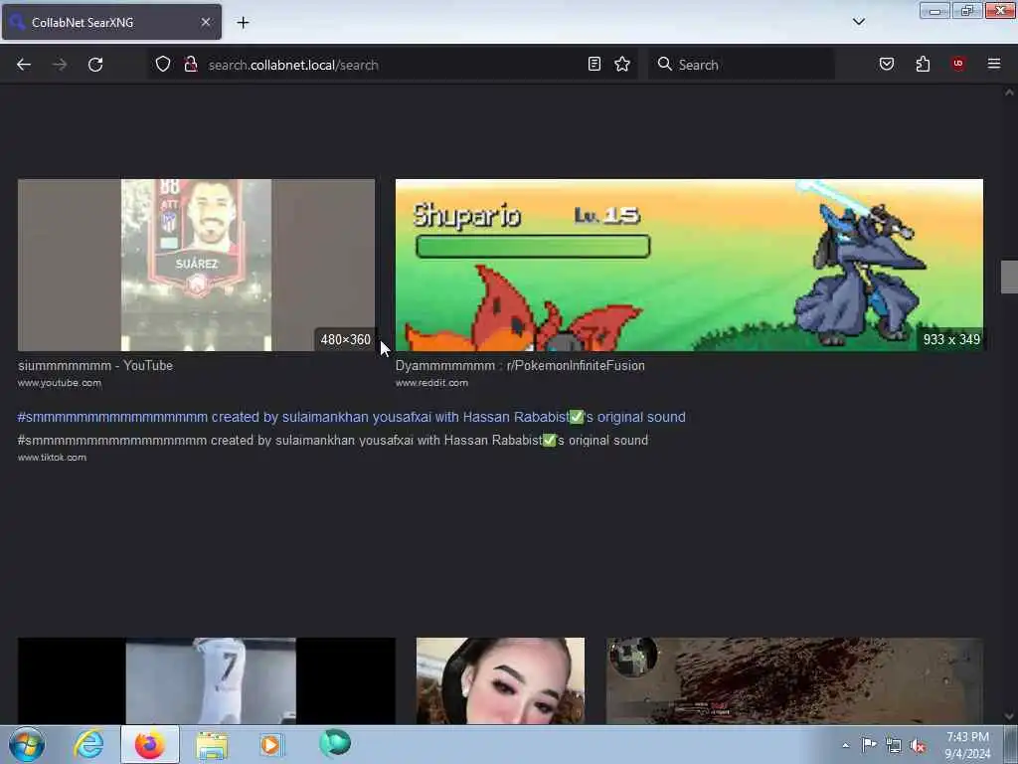Click the insecure connection lock icon

tap(190, 64)
